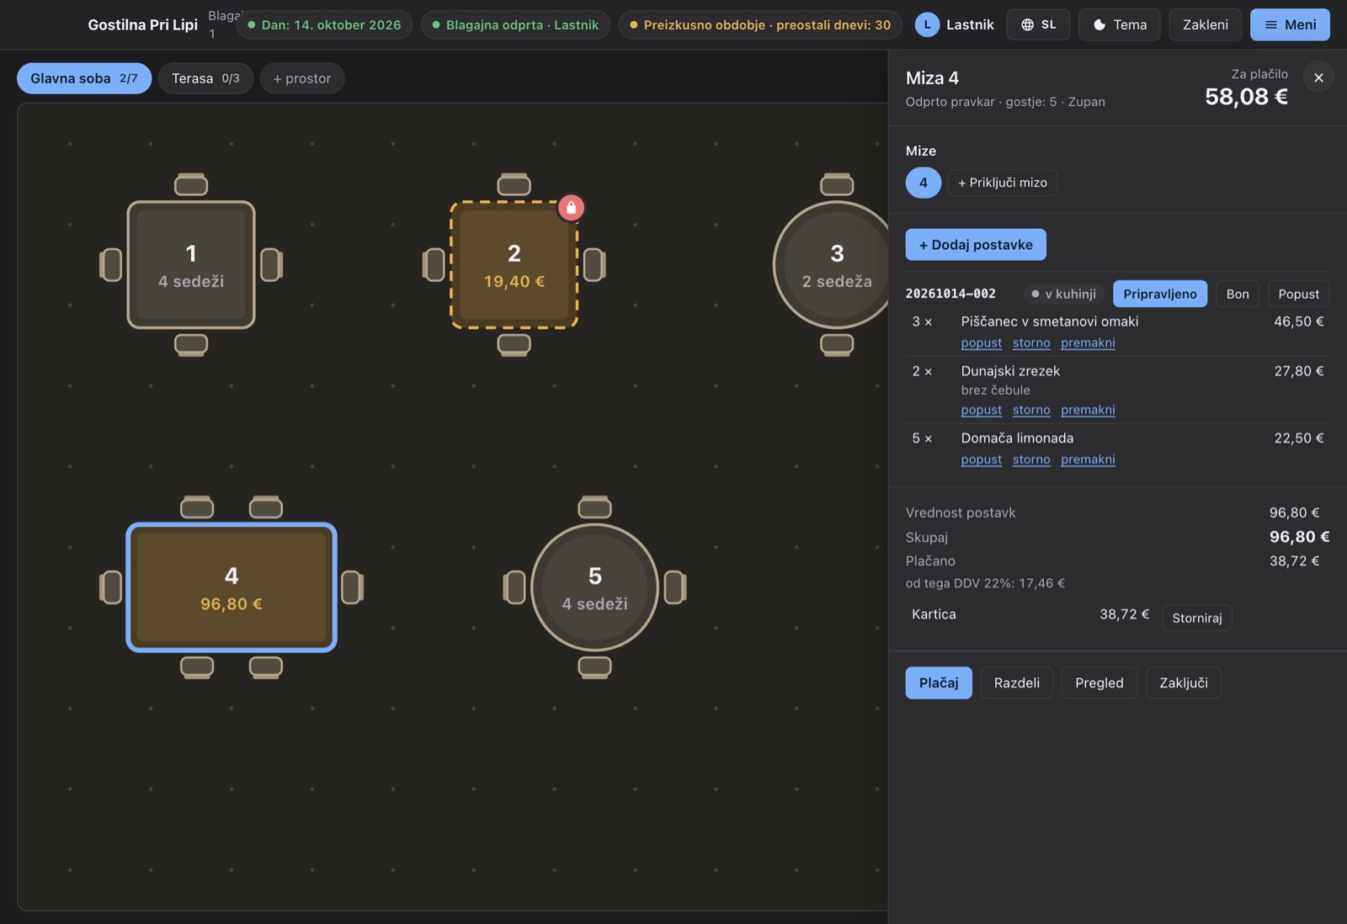The width and height of the screenshot is (1347, 924).
Task: Click + Dodaj postavke button
Action: coord(976,245)
